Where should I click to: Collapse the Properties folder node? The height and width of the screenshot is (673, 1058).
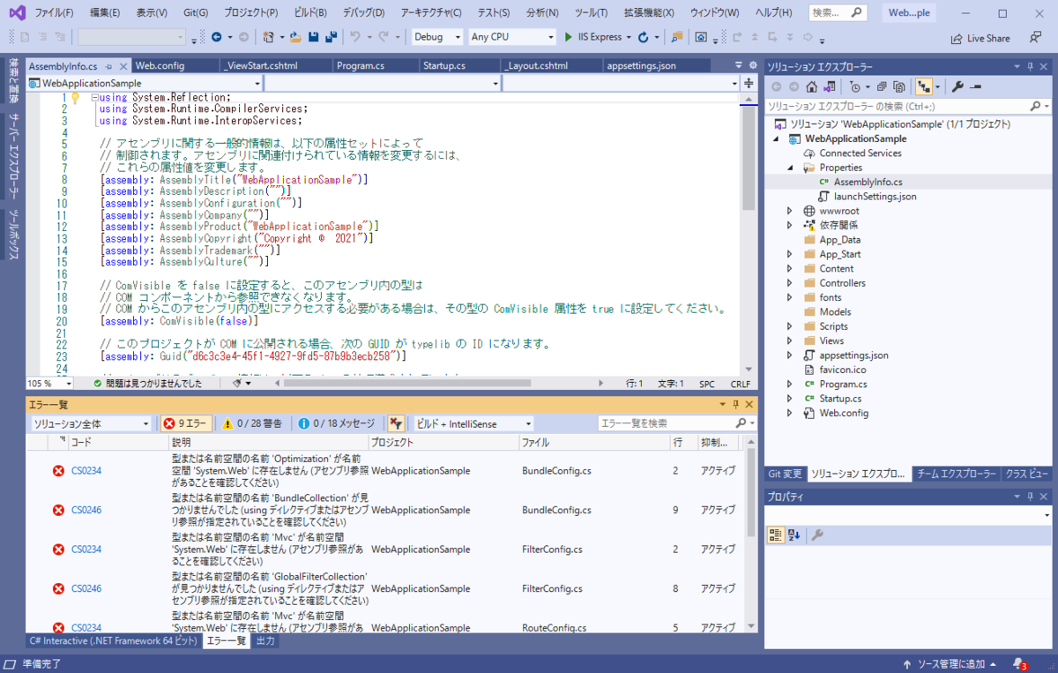(x=790, y=168)
